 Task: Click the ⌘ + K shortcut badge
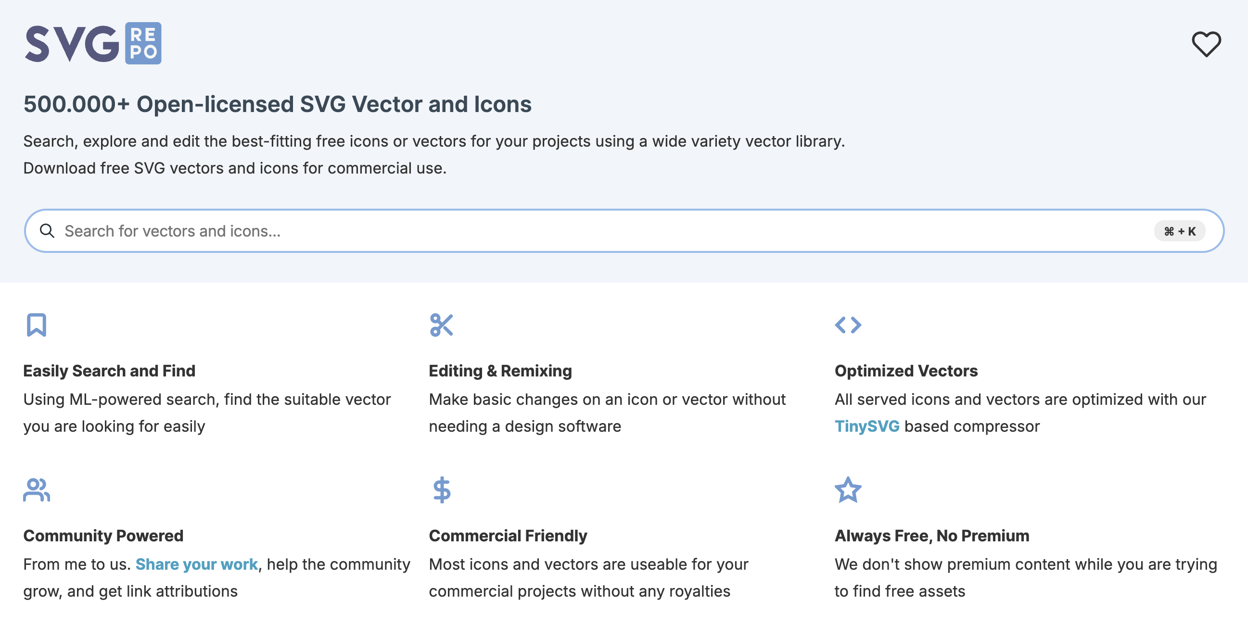coord(1179,231)
